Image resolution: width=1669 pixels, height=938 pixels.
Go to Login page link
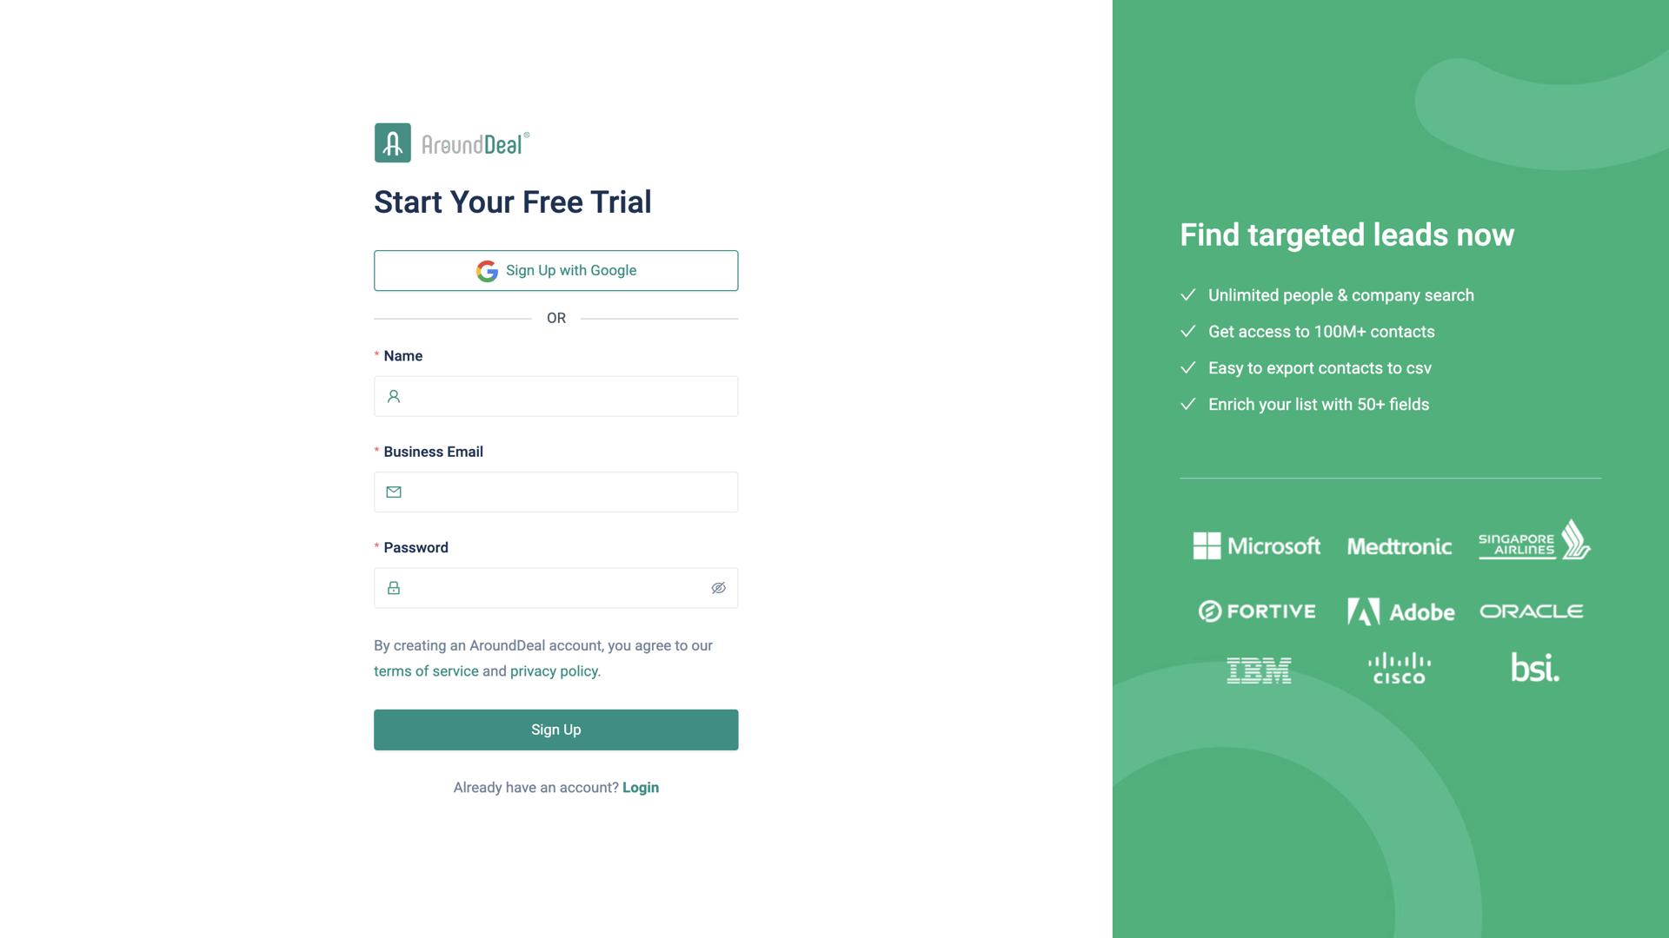click(641, 788)
